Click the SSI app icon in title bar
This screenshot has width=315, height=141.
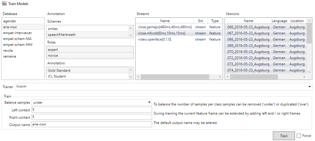pyautogui.click(x=4, y=4)
